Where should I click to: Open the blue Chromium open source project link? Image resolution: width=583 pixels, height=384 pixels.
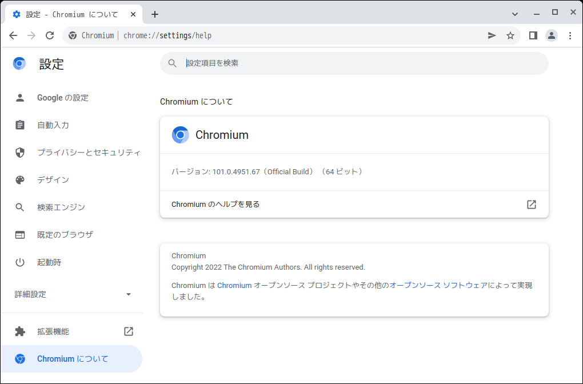click(234, 286)
